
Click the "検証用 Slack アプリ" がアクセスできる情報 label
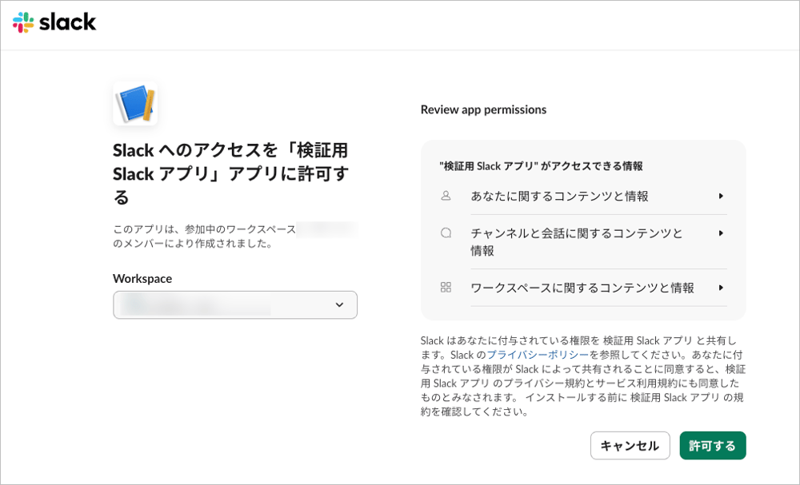point(541,166)
